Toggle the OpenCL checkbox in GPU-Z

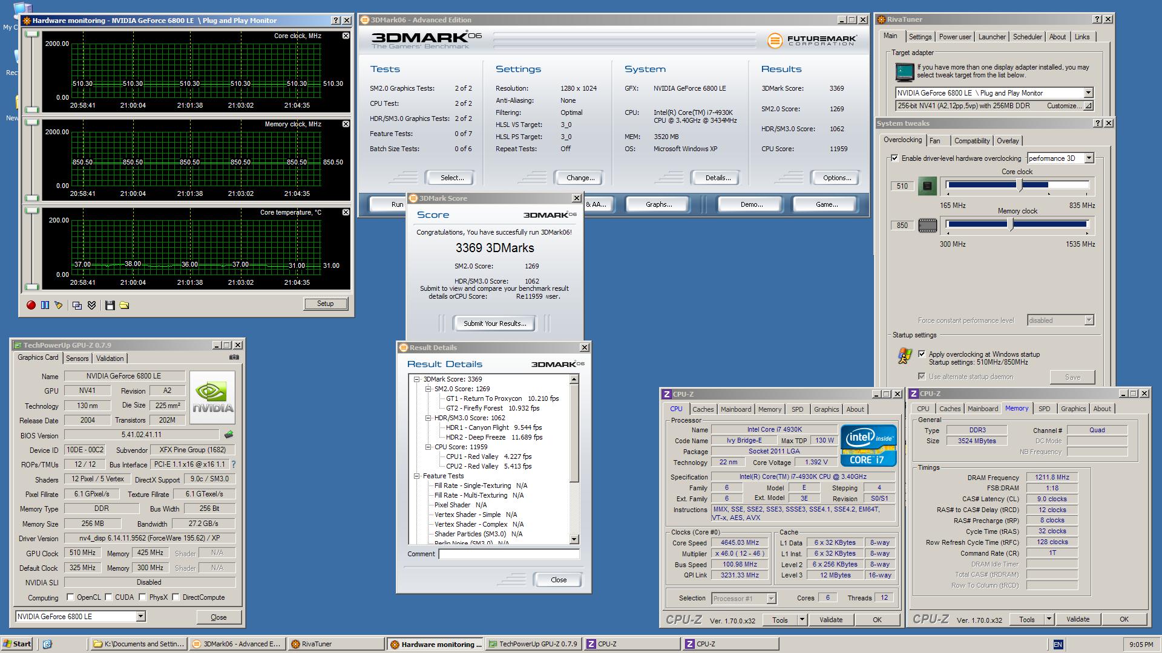(70, 597)
